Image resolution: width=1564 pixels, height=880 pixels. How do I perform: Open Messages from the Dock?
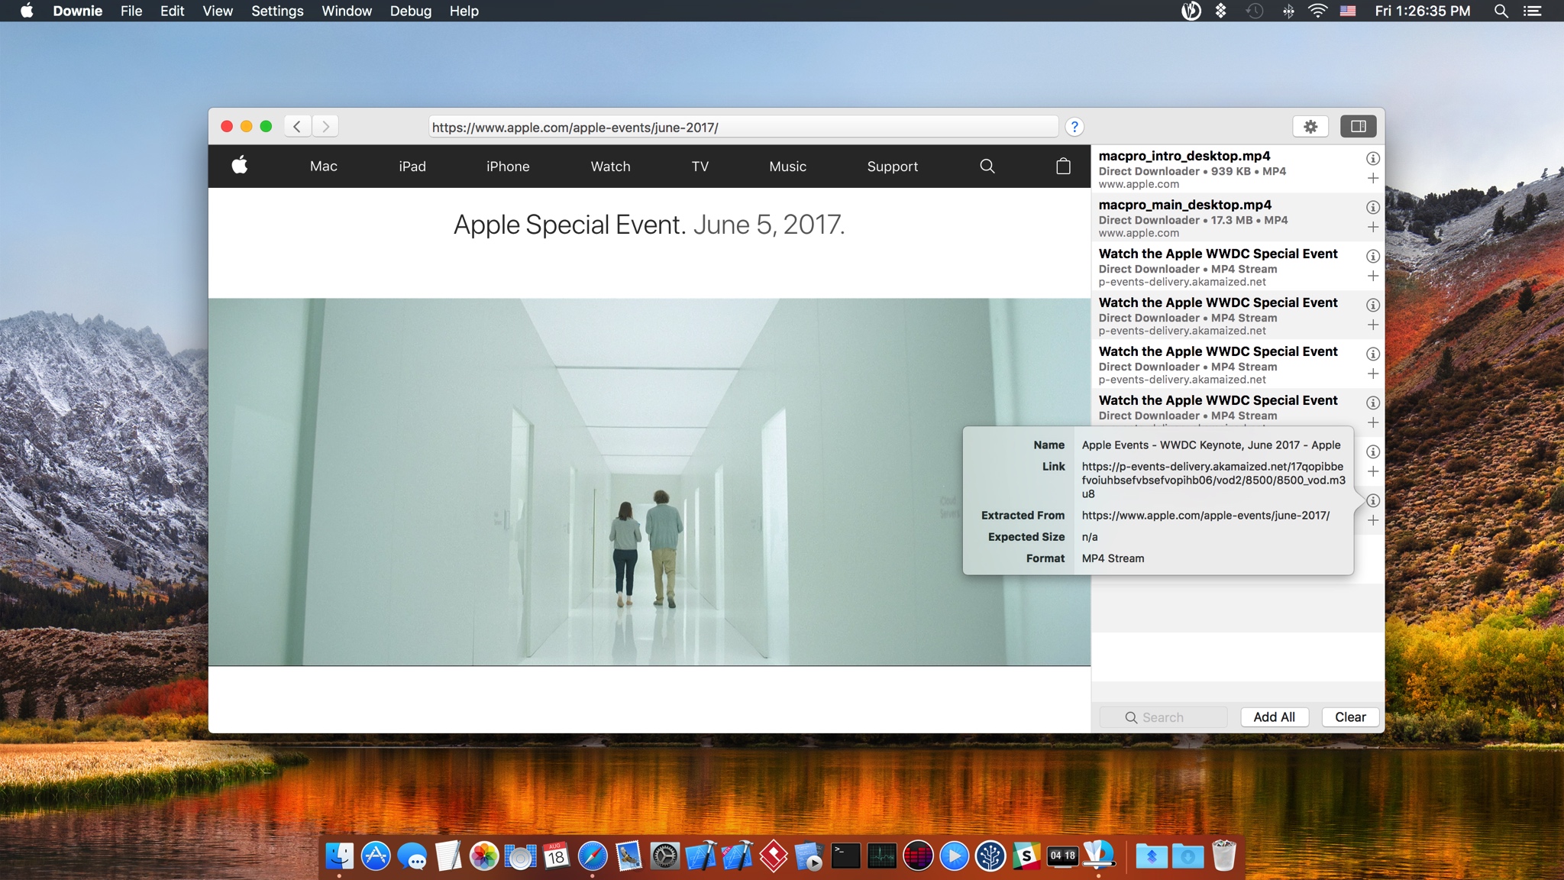[x=412, y=856]
